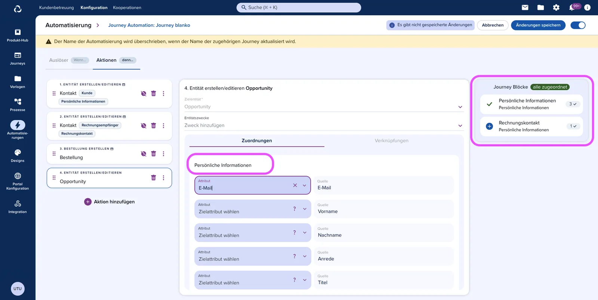The width and height of the screenshot is (598, 300).
Task: Open the mail inbox icon
Action: 525,7
